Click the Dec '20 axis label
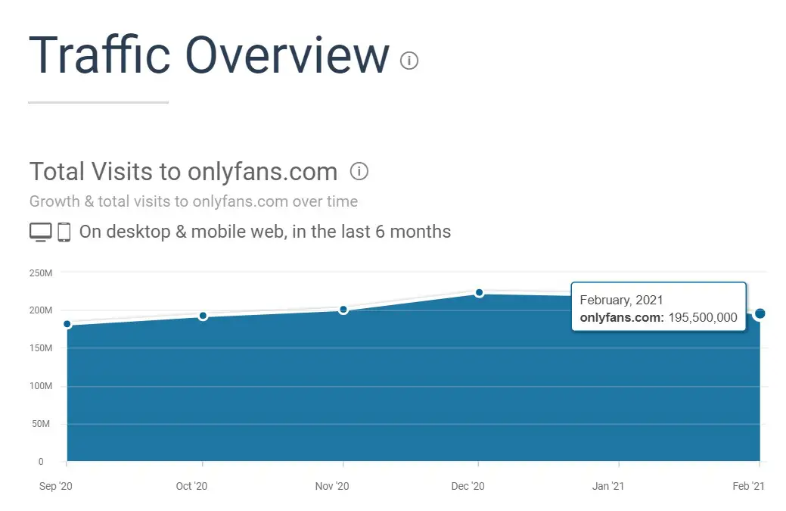Image resolution: width=786 pixels, height=511 pixels. coord(468,486)
